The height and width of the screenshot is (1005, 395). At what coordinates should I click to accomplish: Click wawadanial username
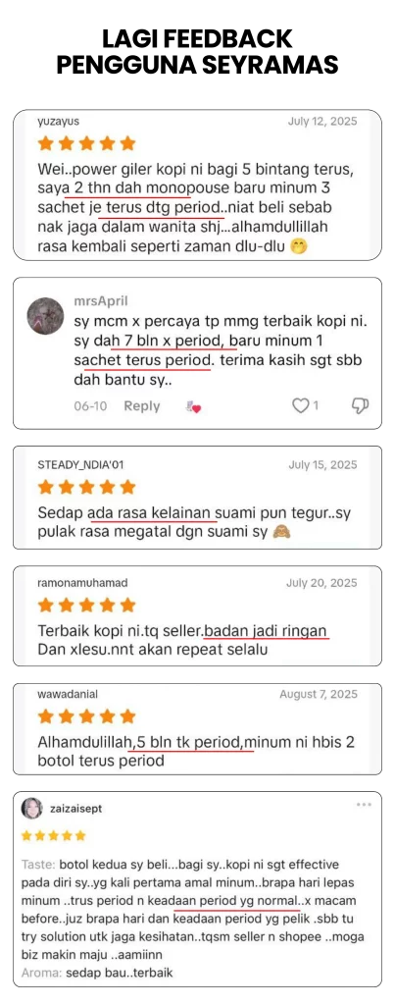pos(68,694)
